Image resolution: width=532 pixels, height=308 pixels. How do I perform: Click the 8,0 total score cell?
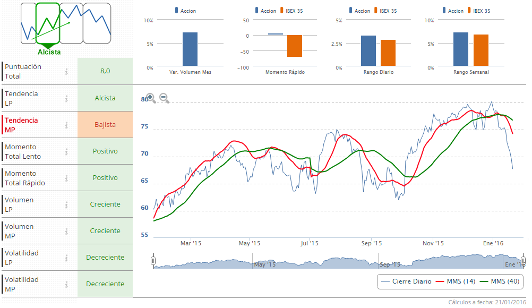105,71
